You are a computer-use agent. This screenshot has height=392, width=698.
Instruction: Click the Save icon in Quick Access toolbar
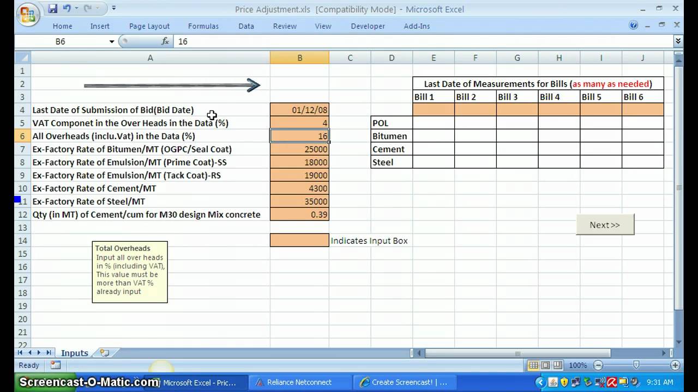pos(53,8)
